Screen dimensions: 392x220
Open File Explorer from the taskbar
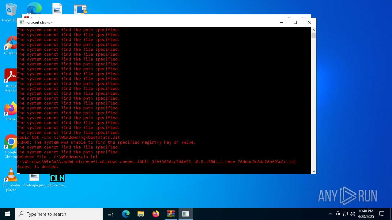click(141, 214)
